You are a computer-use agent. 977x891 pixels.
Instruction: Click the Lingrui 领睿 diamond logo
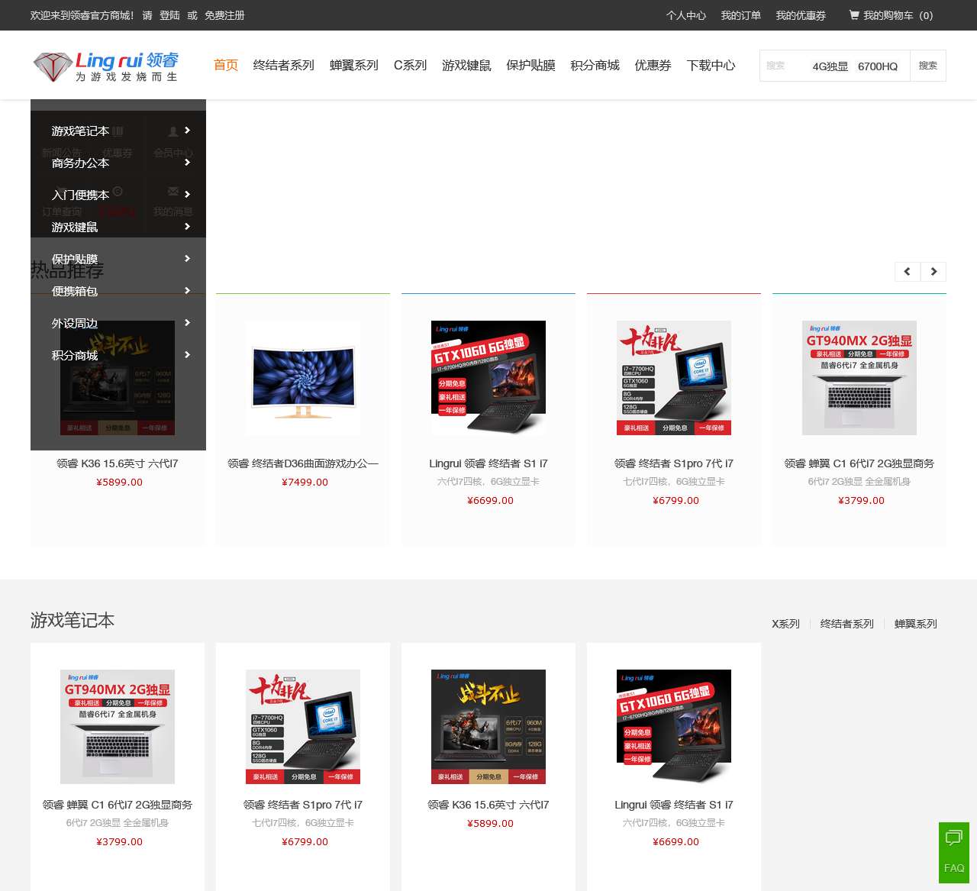105,66
